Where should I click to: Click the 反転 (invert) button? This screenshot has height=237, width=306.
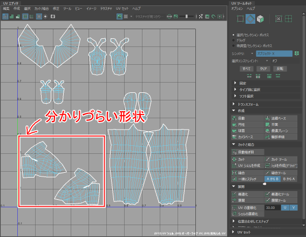pos(280,69)
